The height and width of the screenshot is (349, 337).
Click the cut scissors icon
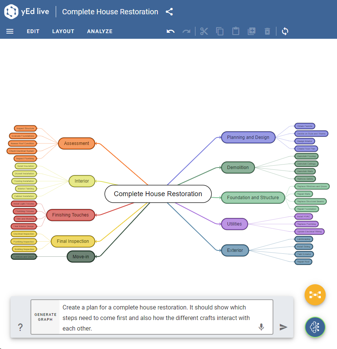click(x=204, y=31)
